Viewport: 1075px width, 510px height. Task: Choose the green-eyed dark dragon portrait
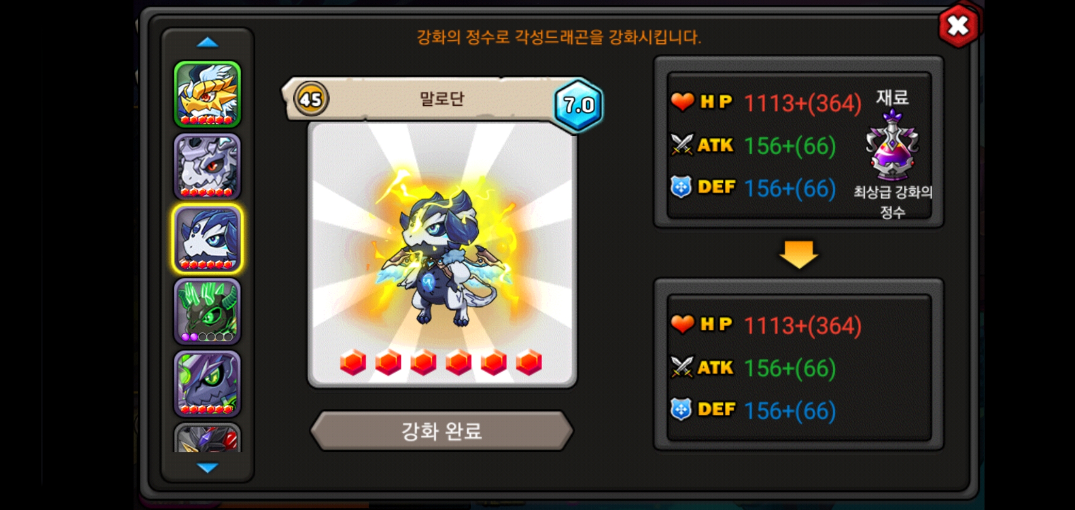point(208,312)
